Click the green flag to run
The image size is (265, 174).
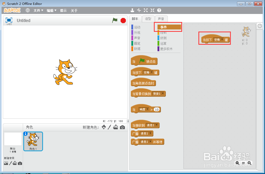tap(115, 20)
